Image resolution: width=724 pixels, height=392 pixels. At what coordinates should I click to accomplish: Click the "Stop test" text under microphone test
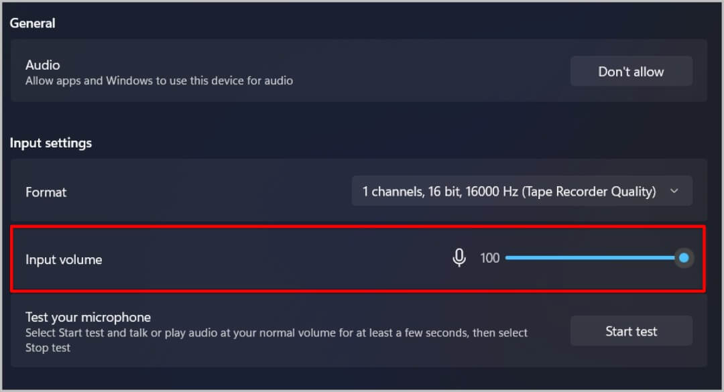(x=48, y=348)
